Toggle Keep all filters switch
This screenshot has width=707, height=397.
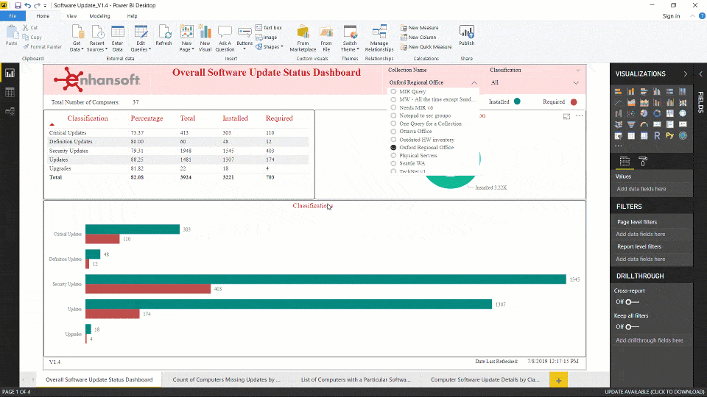tap(632, 326)
